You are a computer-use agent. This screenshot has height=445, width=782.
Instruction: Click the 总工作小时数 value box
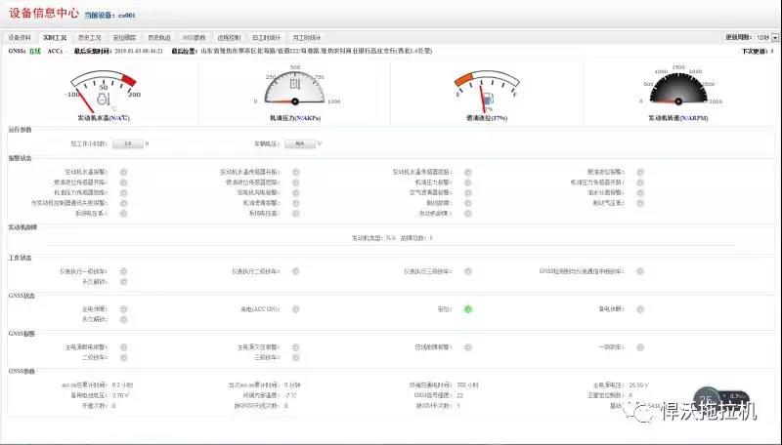[127, 142]
